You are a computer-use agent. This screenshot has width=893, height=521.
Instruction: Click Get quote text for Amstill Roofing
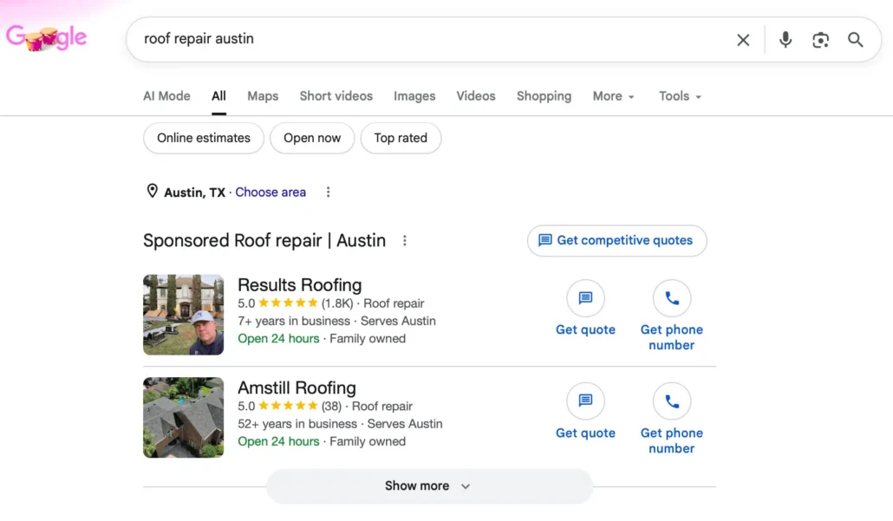585,433
